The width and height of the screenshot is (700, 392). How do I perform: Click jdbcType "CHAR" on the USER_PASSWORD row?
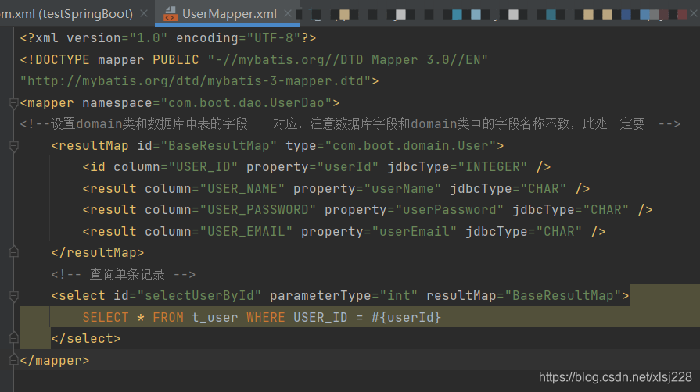click(606, 209)
